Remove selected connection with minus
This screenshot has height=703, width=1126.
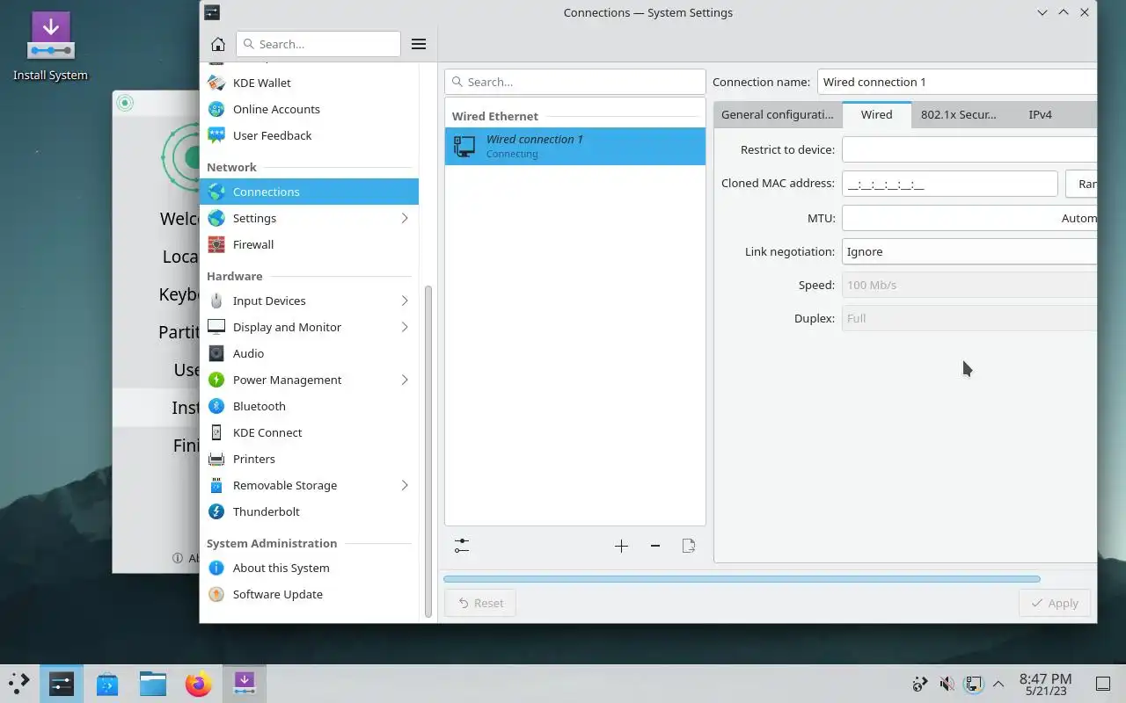pos(654,546)
